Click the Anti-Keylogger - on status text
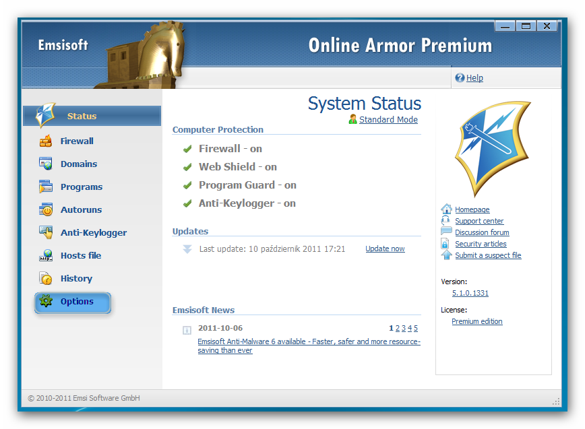Image resolution: width=585 pixels, height=429 pixels. click(247, 203)
